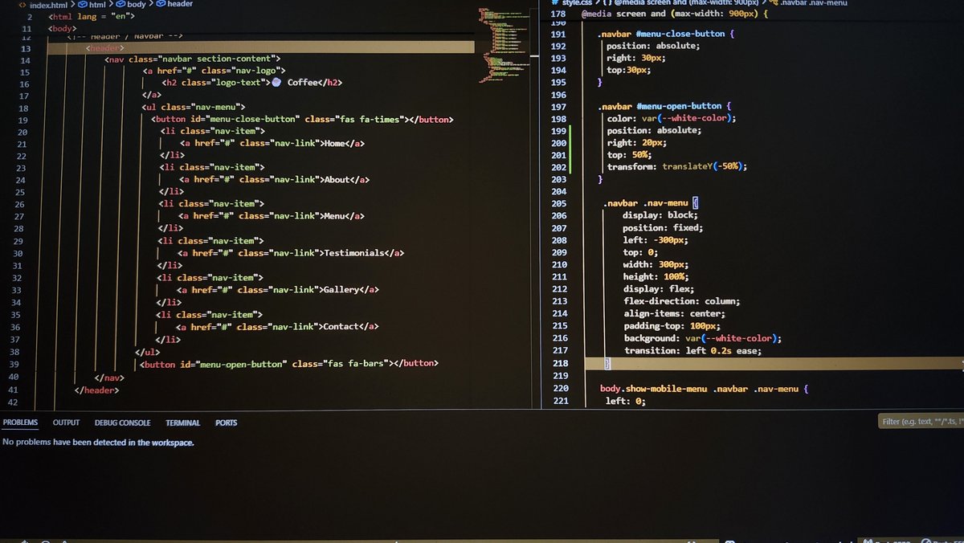The height and width of the screenshot is (543, 964).
Task: Open the TERMINAL tab
Action: pyautogui.click(x=183, y=423)
